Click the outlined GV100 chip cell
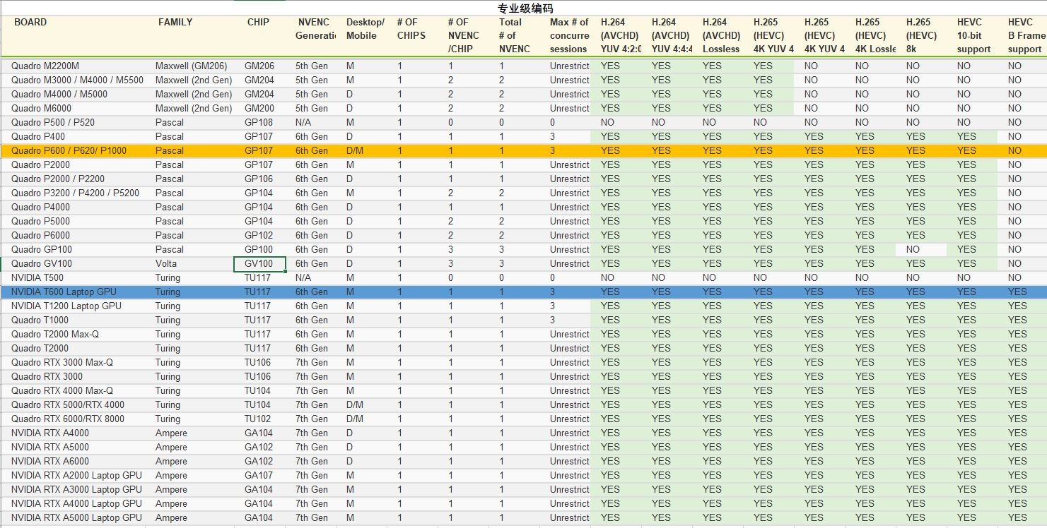This screenshot has height=528, width=1047. click(259, 263)
